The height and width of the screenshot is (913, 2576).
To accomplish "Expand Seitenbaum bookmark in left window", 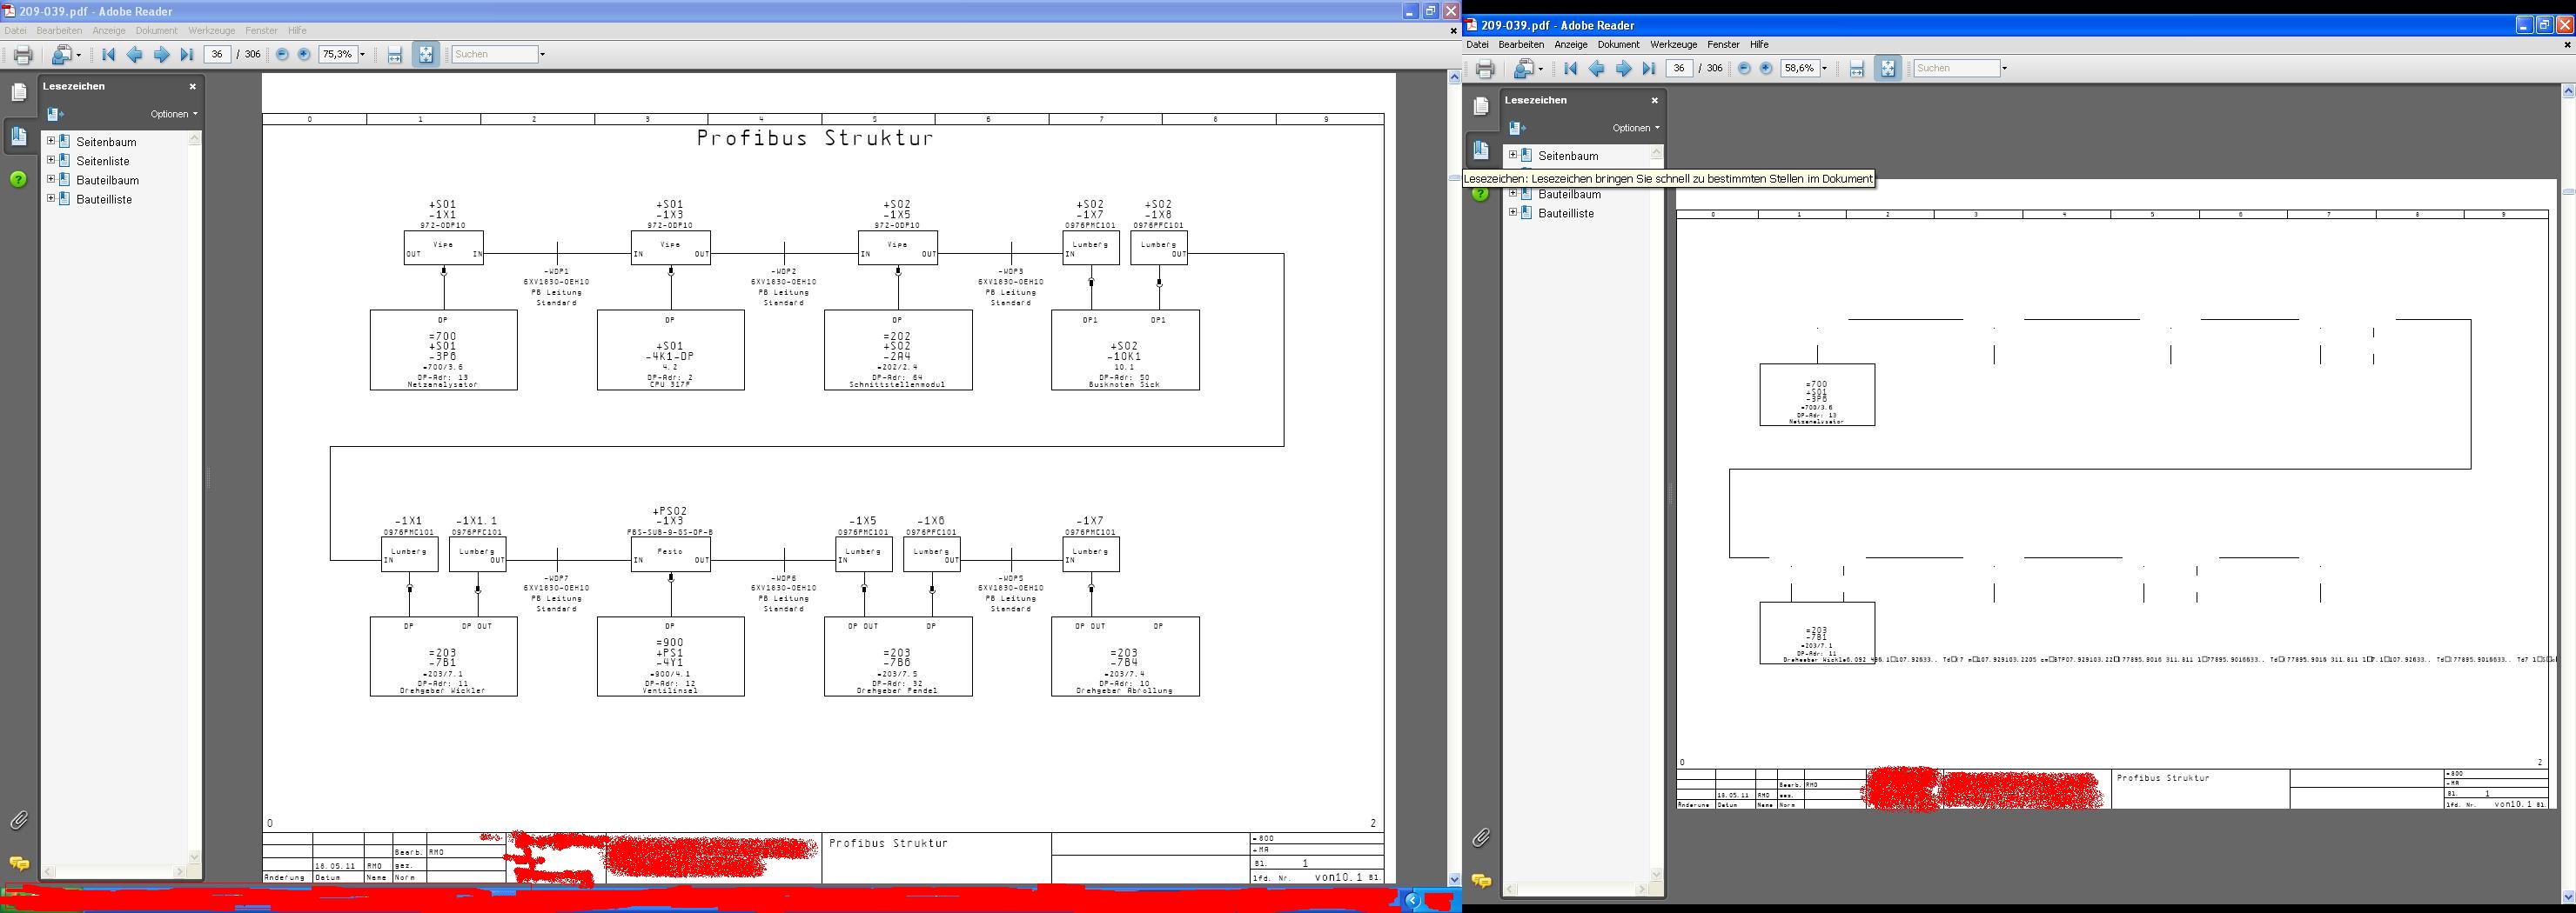I will tap(51, 141).
